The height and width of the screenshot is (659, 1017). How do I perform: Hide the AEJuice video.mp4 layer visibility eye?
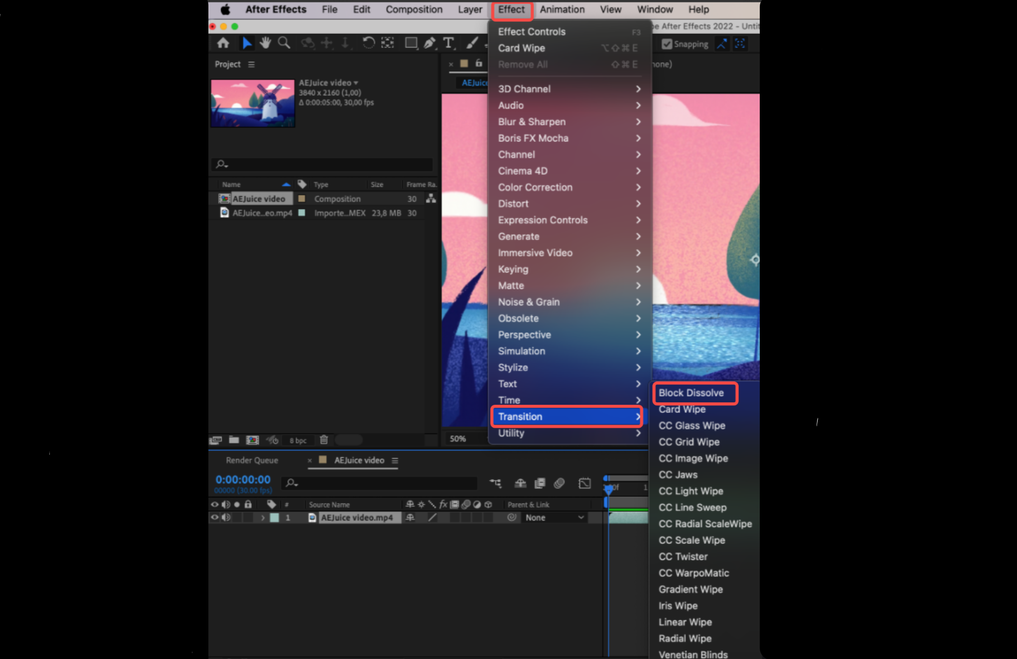(x=214, y=517)
